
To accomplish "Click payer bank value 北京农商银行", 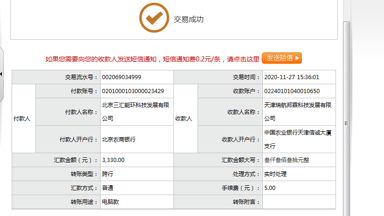I will point(119,139).
